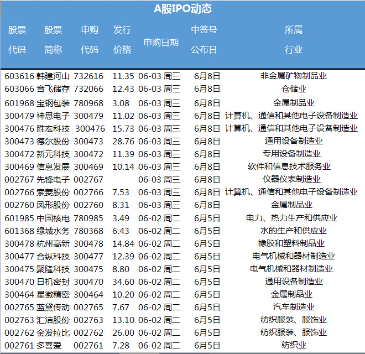
Task: Select stock name 先锋电子
Action: click(x=53, y=180)
